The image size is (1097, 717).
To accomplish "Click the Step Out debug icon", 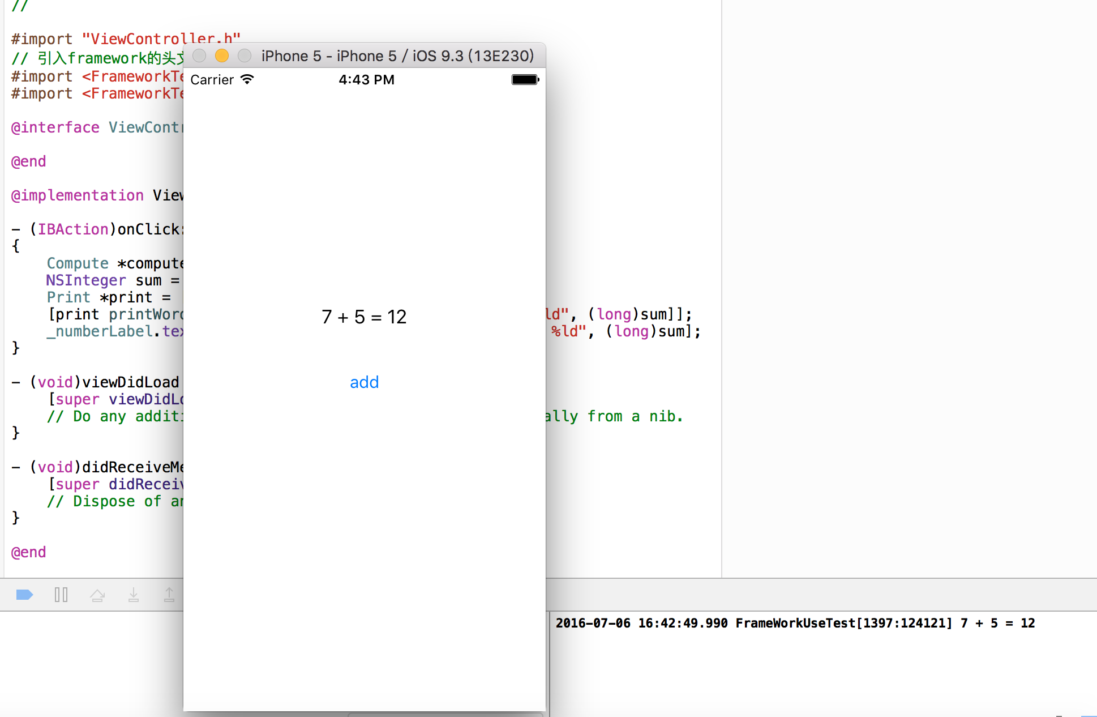I will pos(169,595).
